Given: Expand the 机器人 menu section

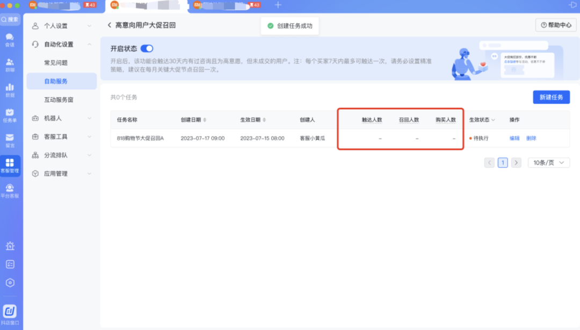Looking at the screenshot, I should click(x=61, y=118).
